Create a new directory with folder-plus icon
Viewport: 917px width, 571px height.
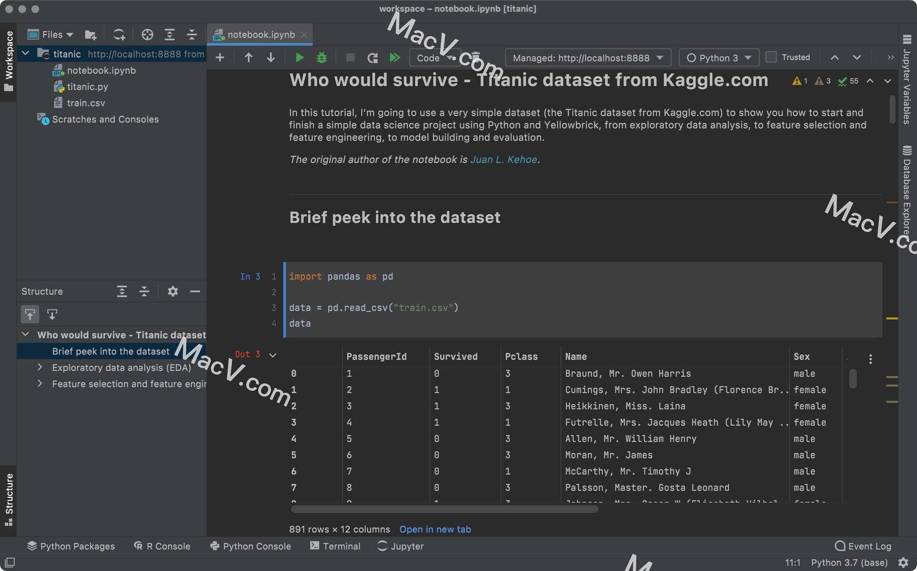[x=90, y=35]
